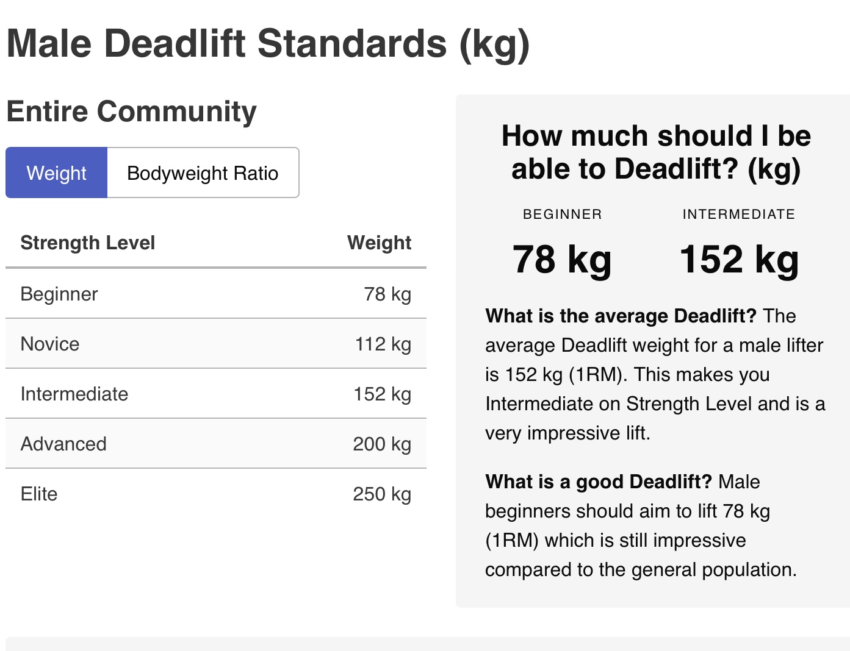850x651 pixels.
Task: Click the large 152 kg intermediate figure
Action: pos(739,260)
